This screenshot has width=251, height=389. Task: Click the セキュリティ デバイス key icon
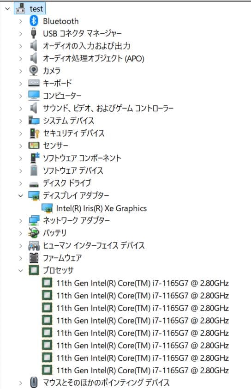[x=34, y=133]
